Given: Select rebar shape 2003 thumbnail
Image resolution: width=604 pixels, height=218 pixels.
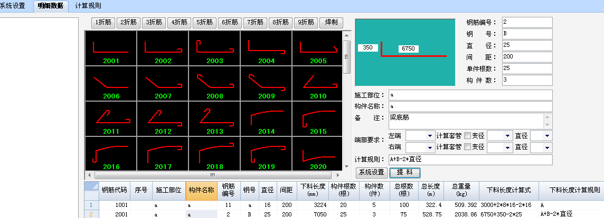Looking at the screenshot, I should (x=214, y=48).
